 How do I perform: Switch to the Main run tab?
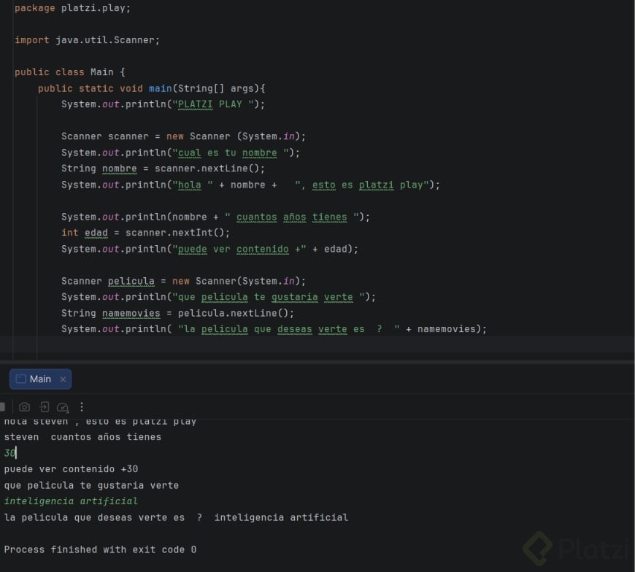pos(40,379)
